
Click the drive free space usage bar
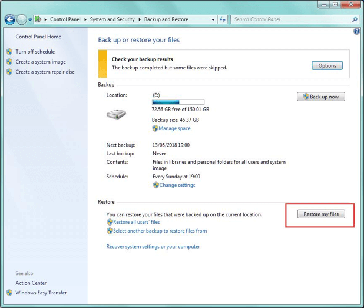[x=178, y=102]
